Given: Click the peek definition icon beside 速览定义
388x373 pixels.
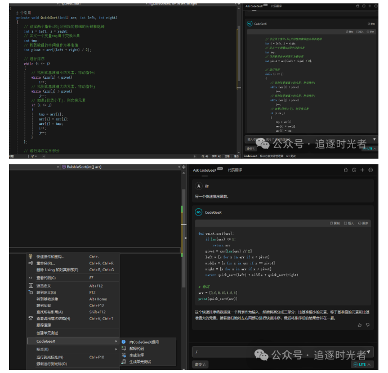Looking at the screenshot, I should tap(30, 286).
